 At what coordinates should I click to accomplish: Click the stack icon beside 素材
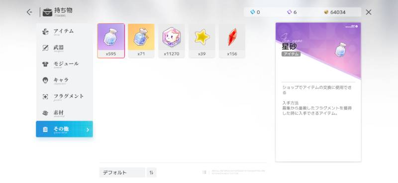[45, 113]
